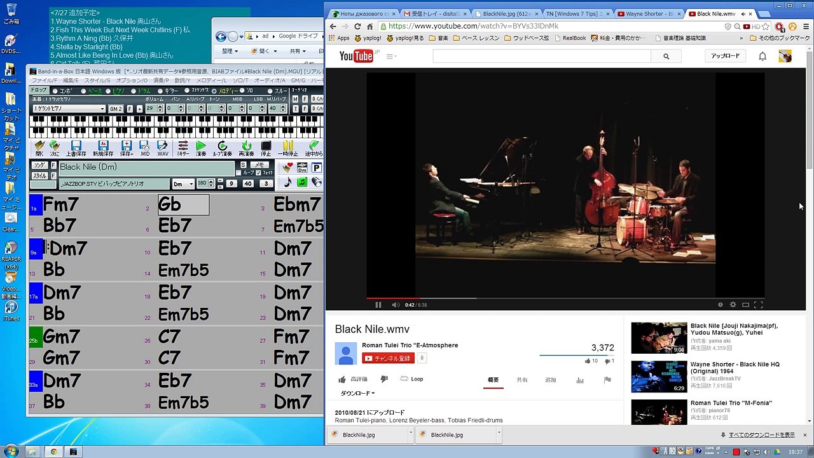Open YouTube notifications bell
Viewport: 814px width, 458px height.
pyautogui.click(x=762, y=56)
